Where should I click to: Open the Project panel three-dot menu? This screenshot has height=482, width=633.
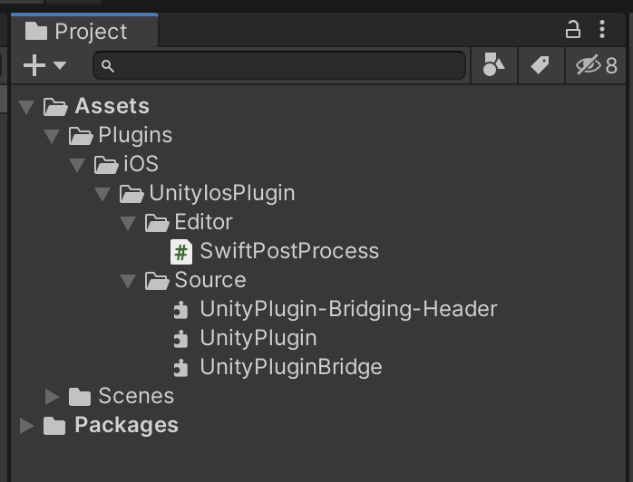[602, 29]
